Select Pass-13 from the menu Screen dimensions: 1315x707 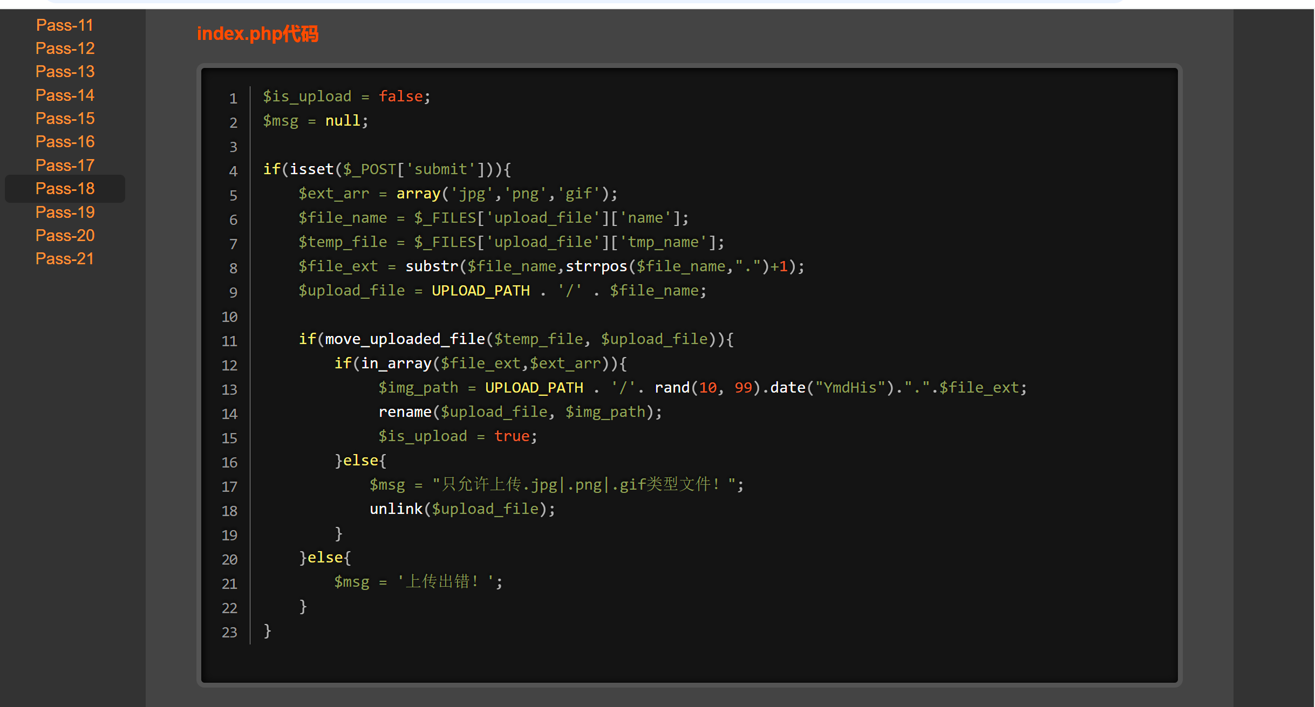pyautogui.click(x=65, y=72)
